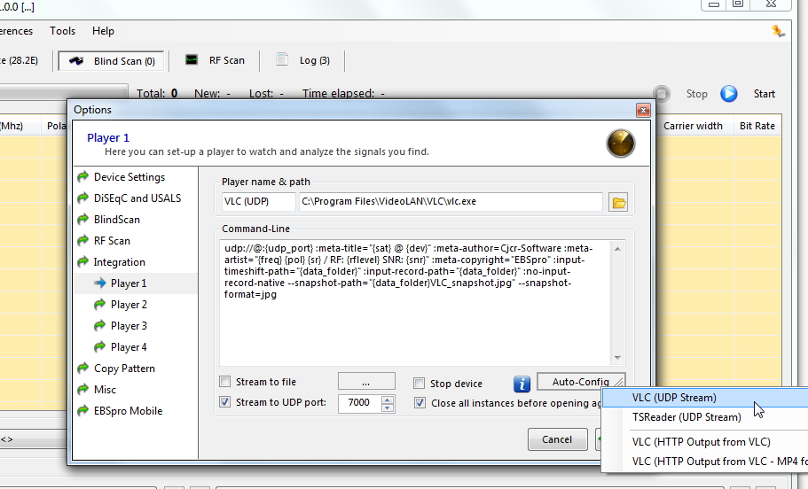808x489 pixels.
Task: Select Player 4 in the tree
Action: pyautogui.click(x=129, y=347)
